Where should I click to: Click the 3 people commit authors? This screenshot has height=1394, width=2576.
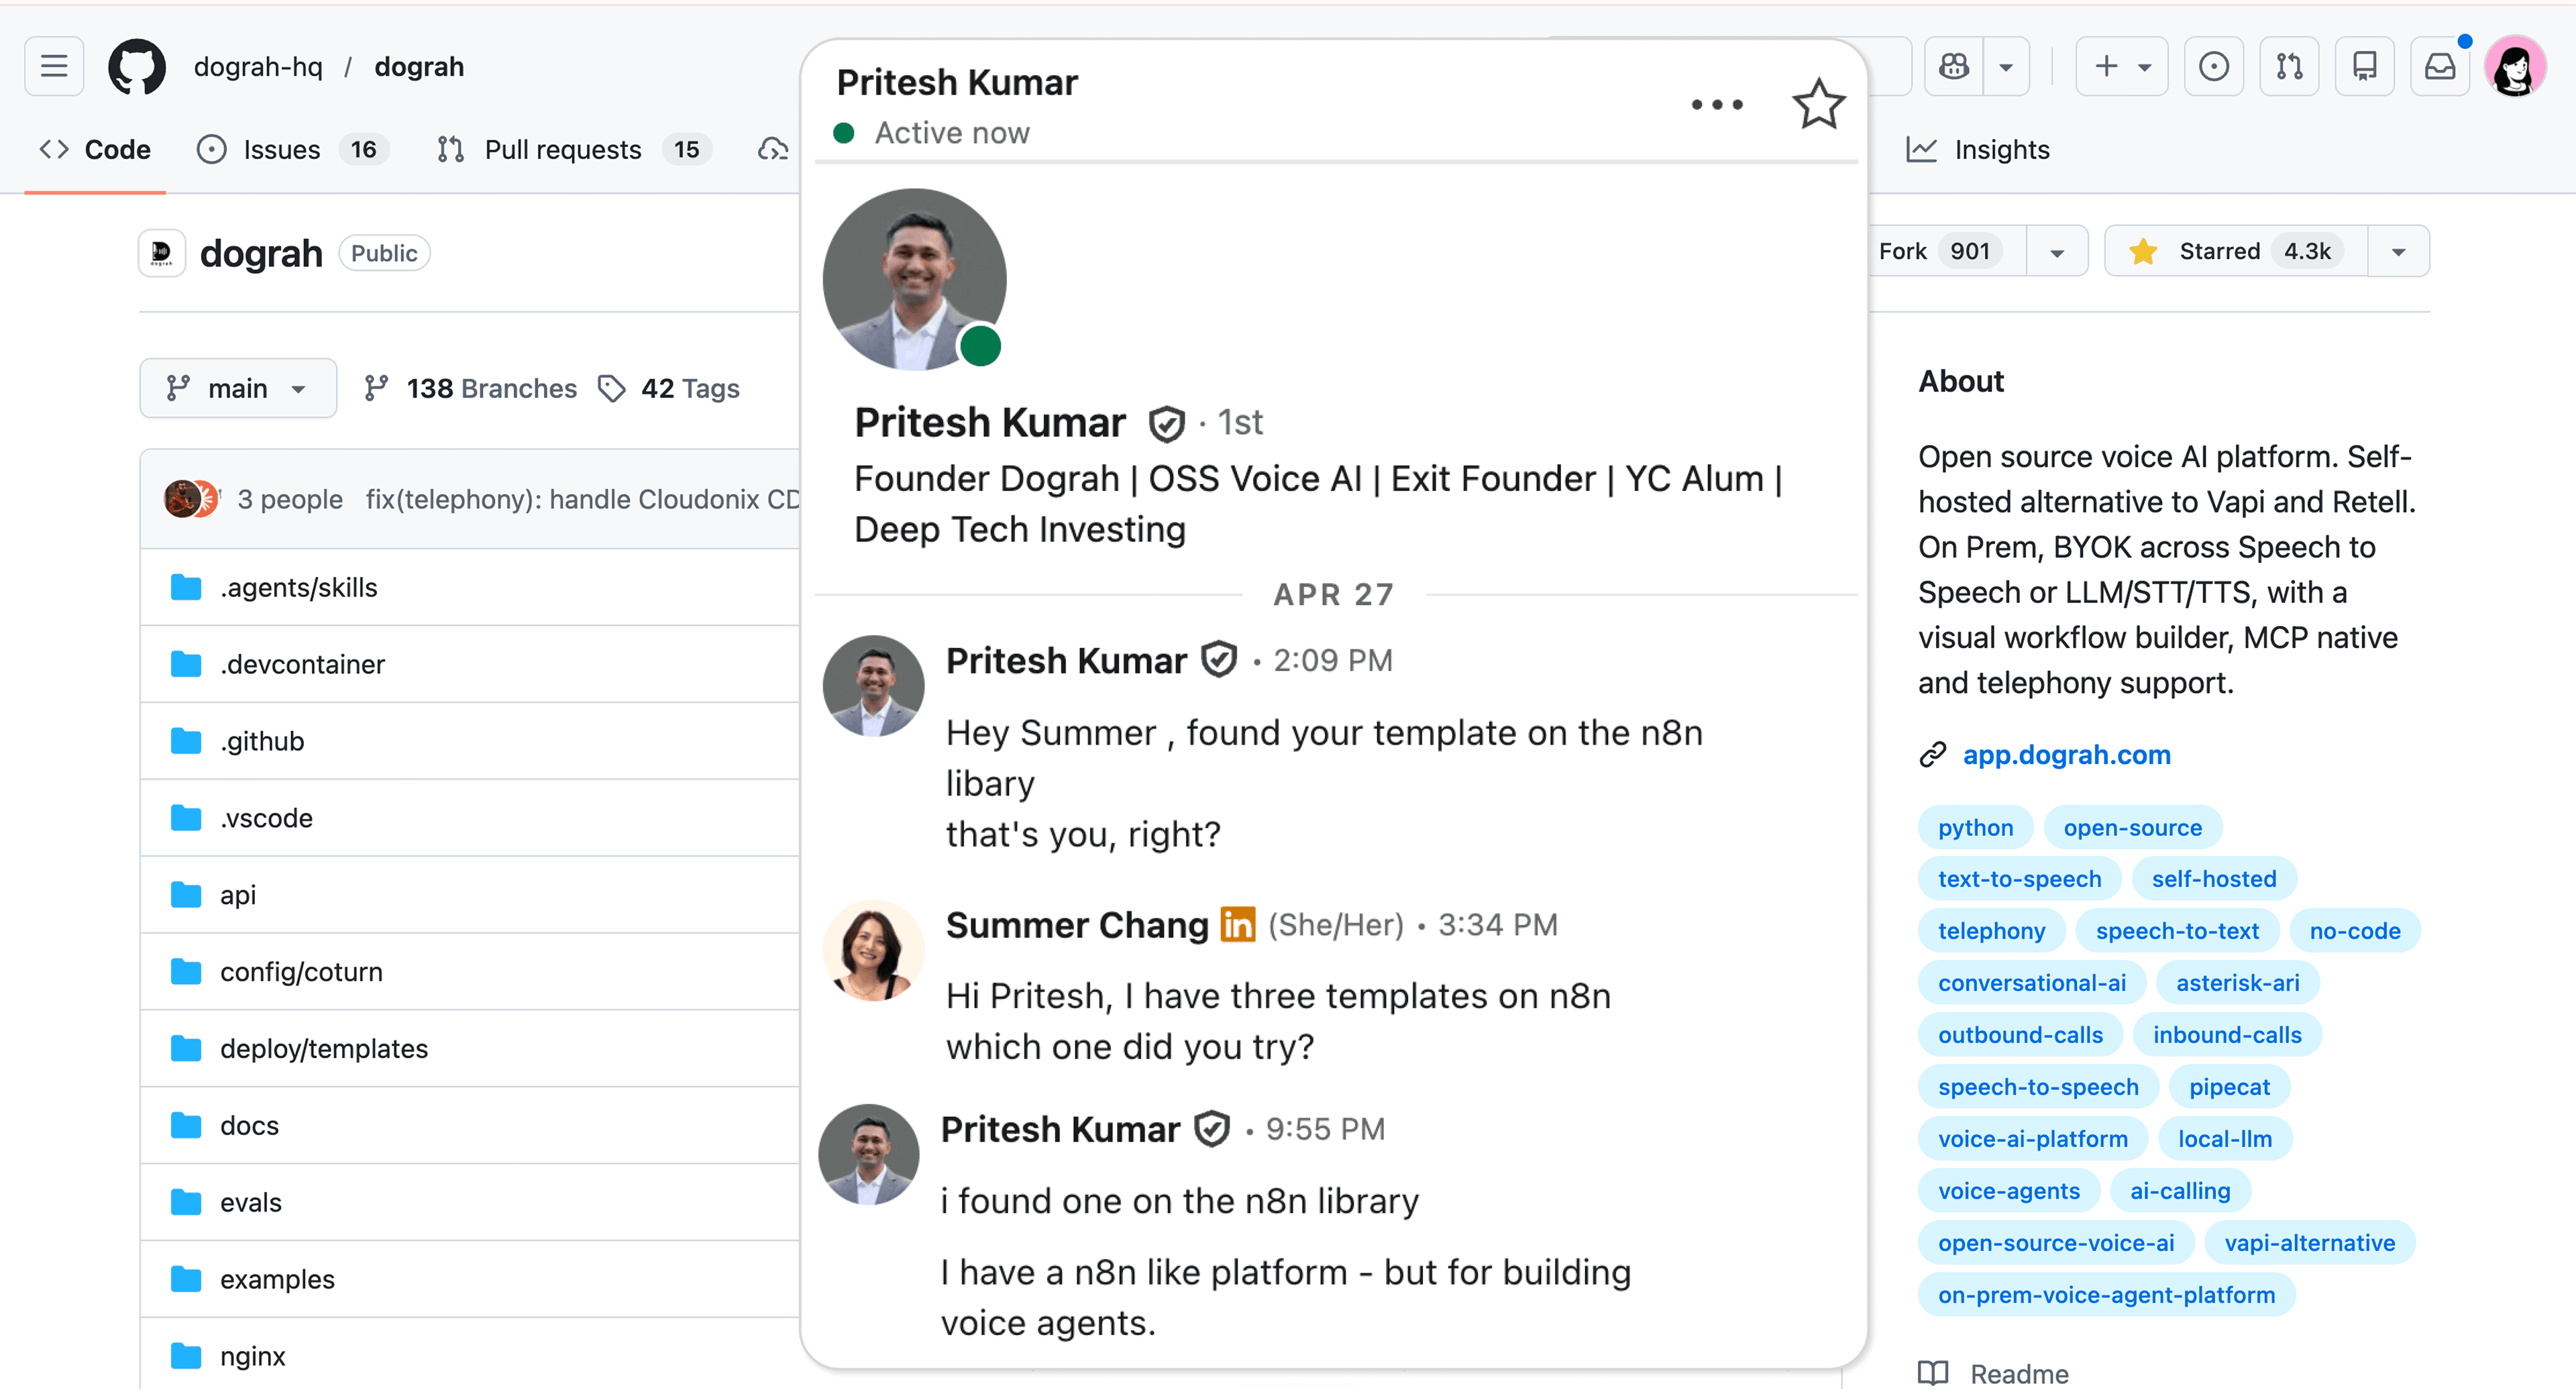(x=290, y=500)
